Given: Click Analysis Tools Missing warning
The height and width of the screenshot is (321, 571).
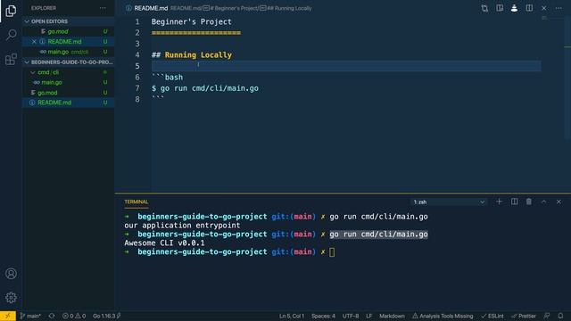Looking at the screenshot, I should click(443, 316).
